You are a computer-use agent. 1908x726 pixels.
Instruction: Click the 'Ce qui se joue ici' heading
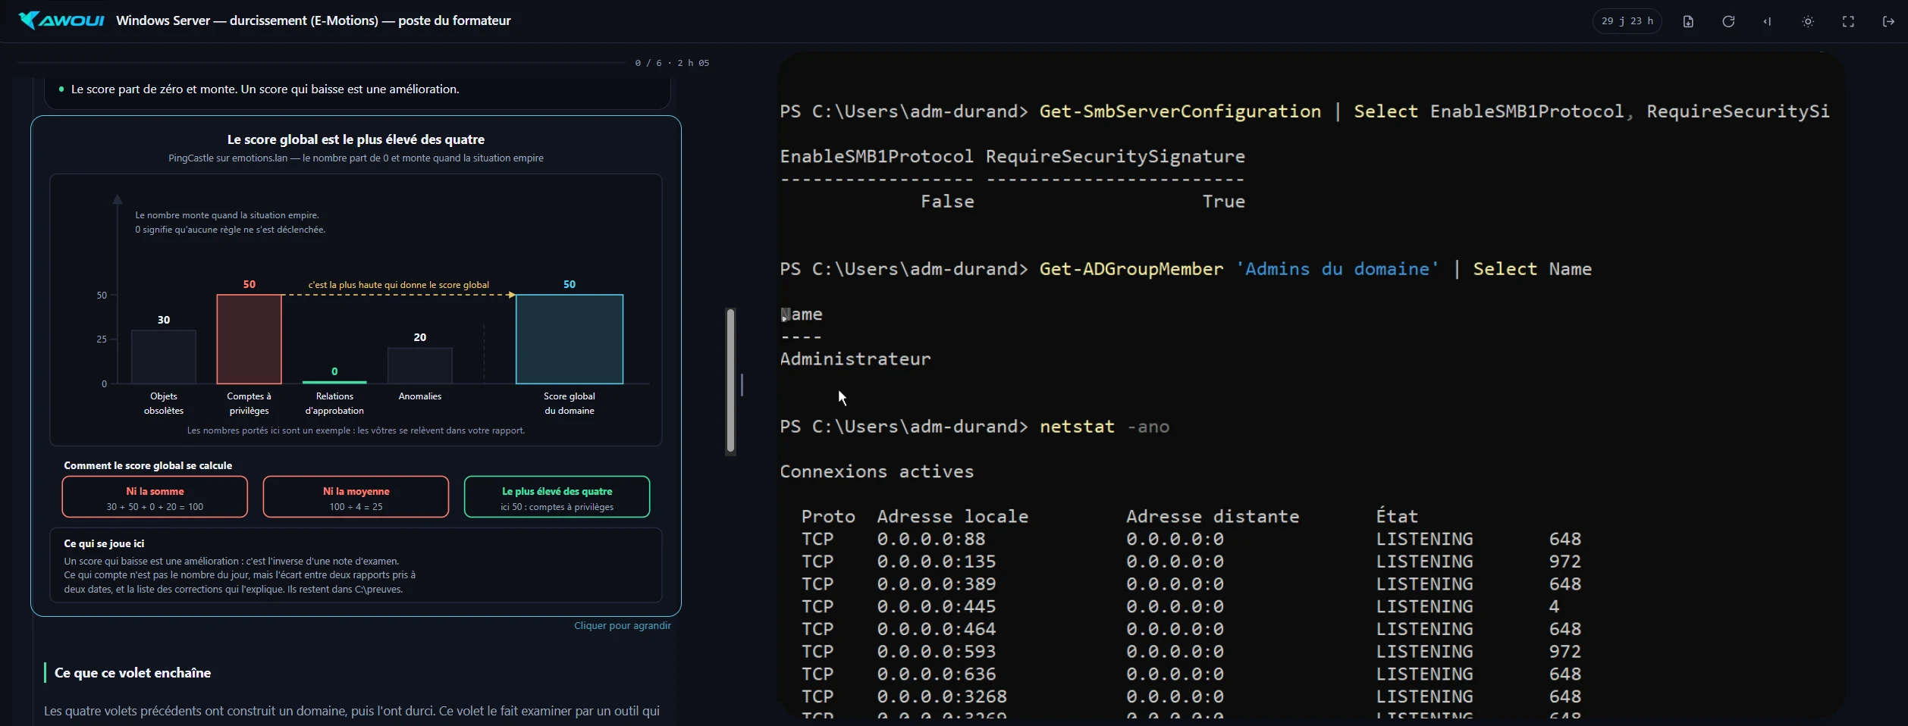[104, 543]
